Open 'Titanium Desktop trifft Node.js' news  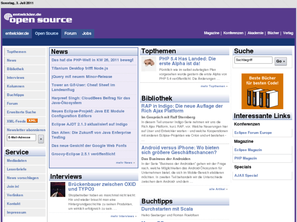(80, 68)
